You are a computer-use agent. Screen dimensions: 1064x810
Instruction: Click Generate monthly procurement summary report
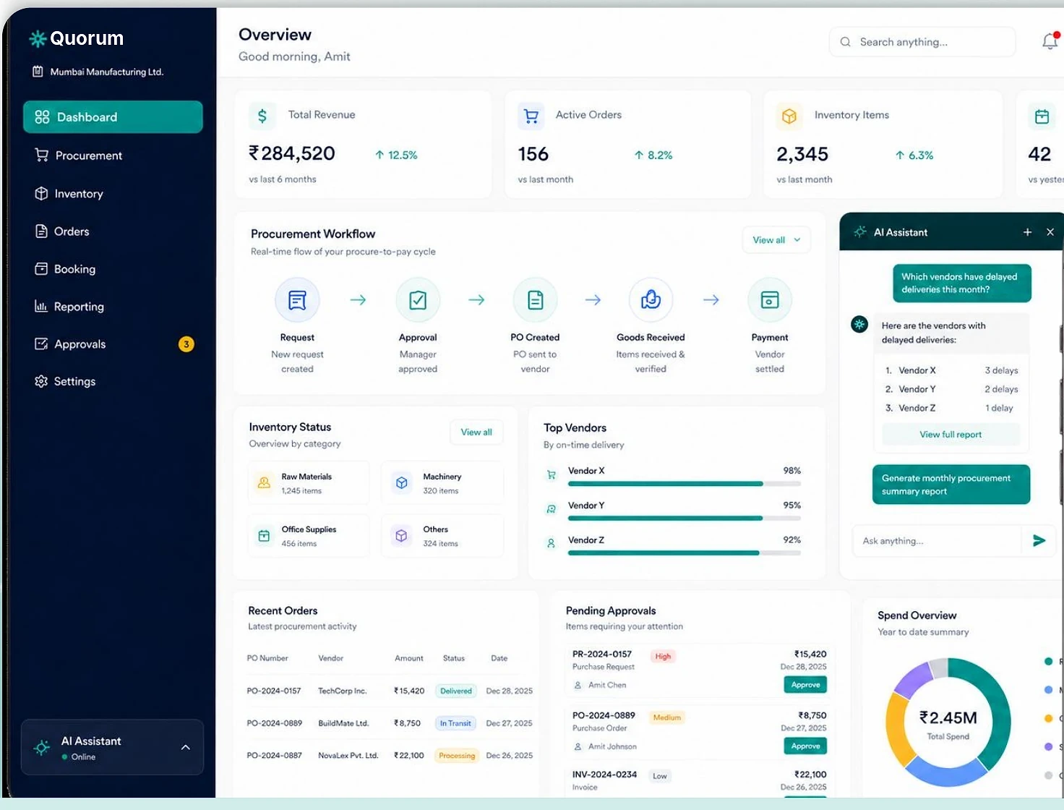pyautogui.click(x=951, y=485)
